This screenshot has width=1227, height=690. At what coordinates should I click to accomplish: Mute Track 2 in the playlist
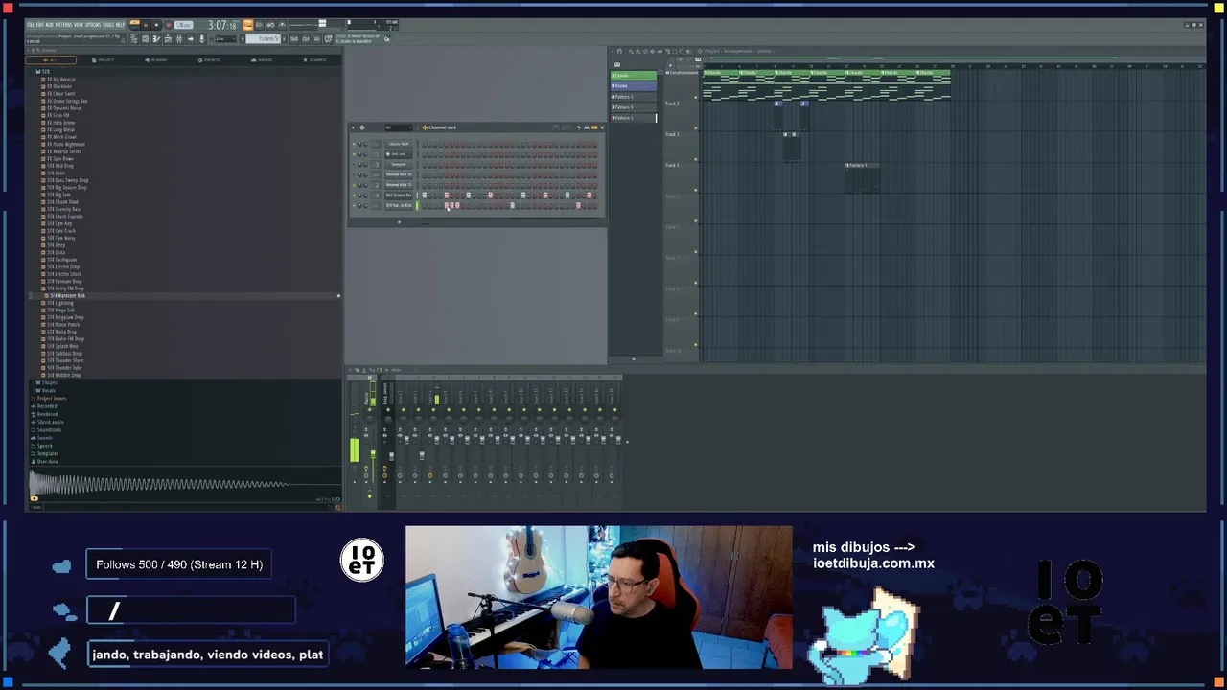tap(696, 128)
